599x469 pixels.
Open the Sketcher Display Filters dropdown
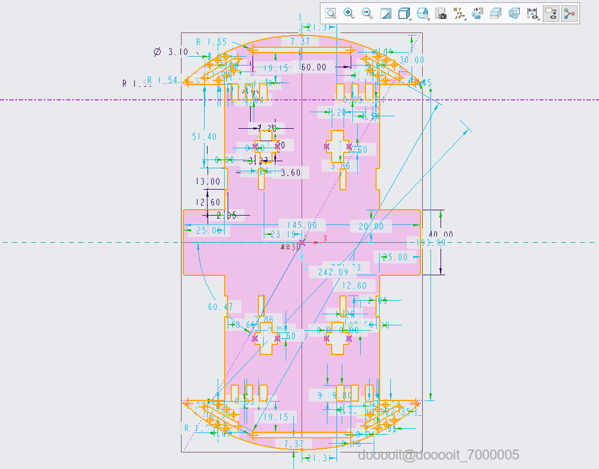click(x=533, y=14)
